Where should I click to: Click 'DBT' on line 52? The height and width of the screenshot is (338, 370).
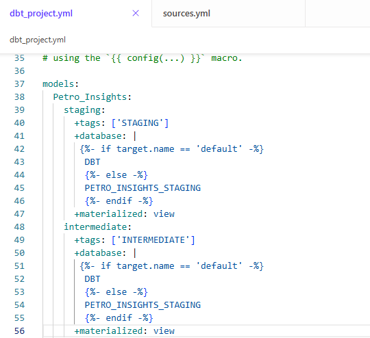point(92,279)
